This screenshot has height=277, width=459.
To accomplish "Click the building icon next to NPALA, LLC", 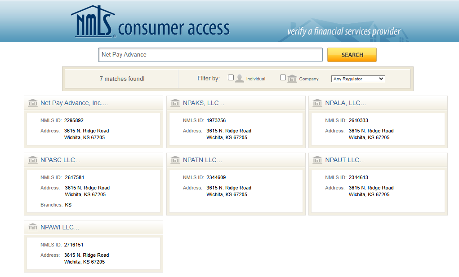I will 317,103.
